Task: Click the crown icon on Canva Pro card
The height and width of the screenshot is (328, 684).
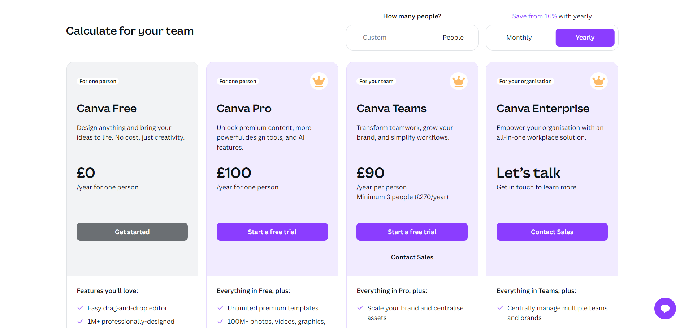Action: click(319, 81)
